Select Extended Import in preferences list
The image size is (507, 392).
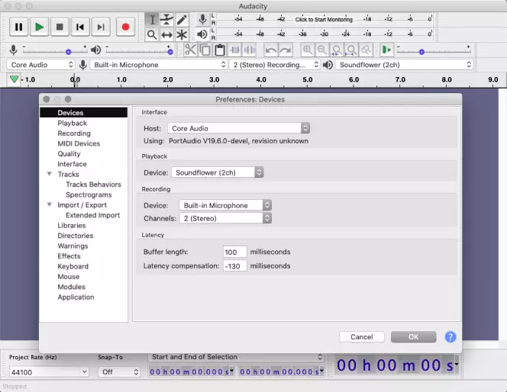pyautogui.click(x=92, y=215)
